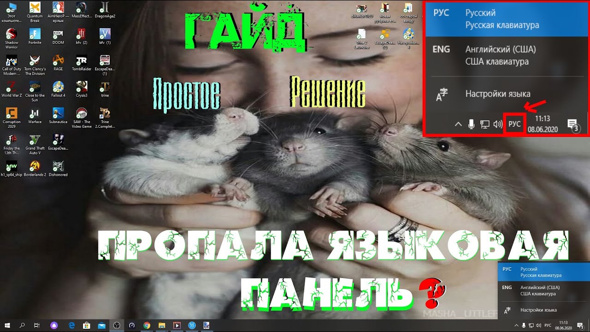Open Microsoft Store from the taskbar

pos(87,325)
